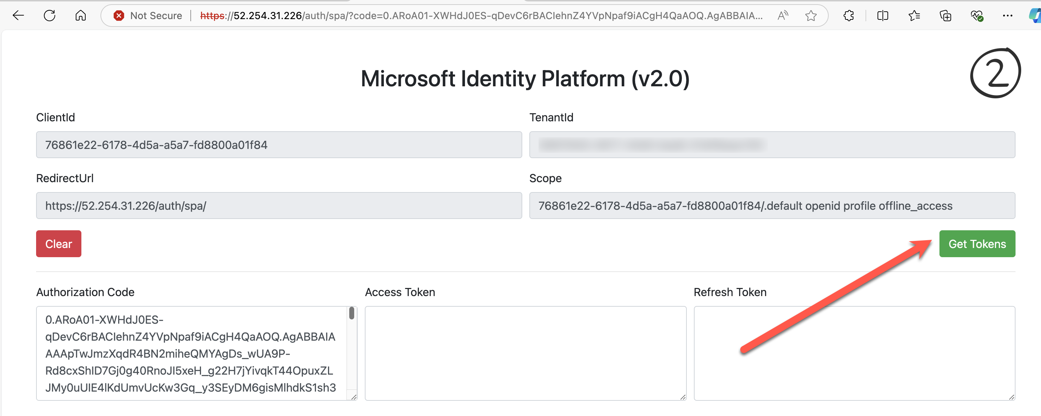Click the RedirectUrl label
This screenshot has width=1041, height=416.
pos(65,178)
